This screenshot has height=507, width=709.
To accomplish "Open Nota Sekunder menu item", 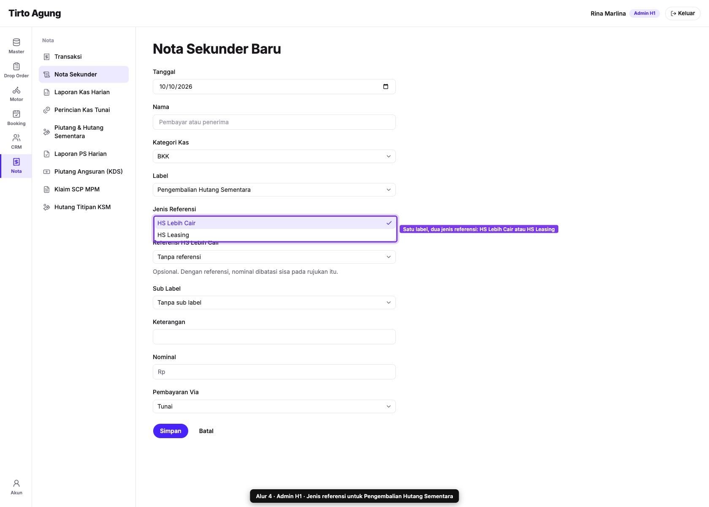I will 84,74.
